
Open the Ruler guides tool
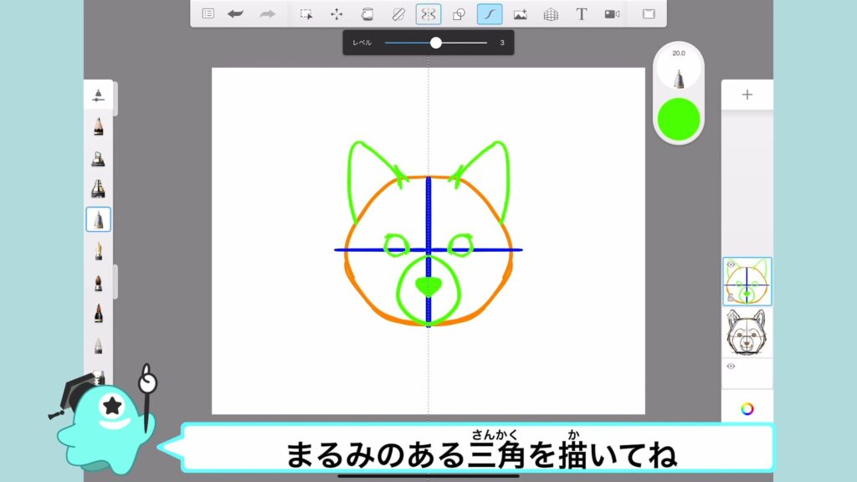click(398, 14)
